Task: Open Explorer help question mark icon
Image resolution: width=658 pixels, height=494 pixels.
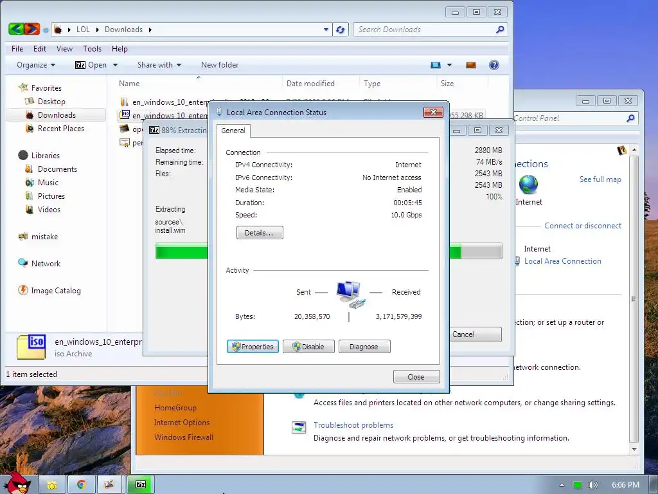Action: [x=494, y=65]
